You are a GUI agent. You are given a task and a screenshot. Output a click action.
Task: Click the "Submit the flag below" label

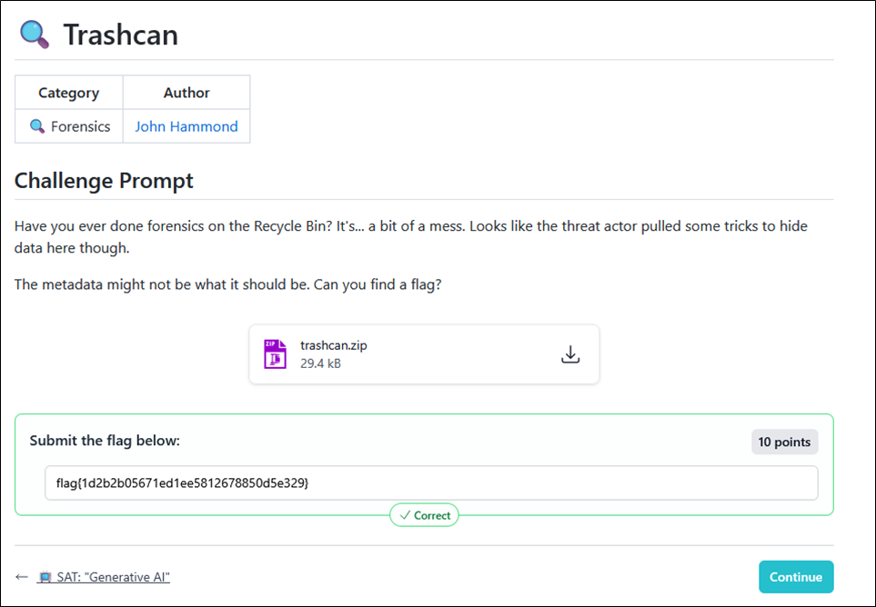pos(105,441)
